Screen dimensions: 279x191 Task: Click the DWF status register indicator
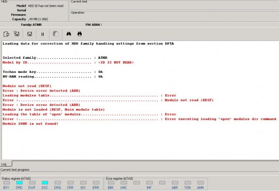click(x=32, y=183)
